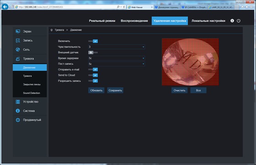
Task: Click the browser tools gear icon
Action: click(251, 7)
